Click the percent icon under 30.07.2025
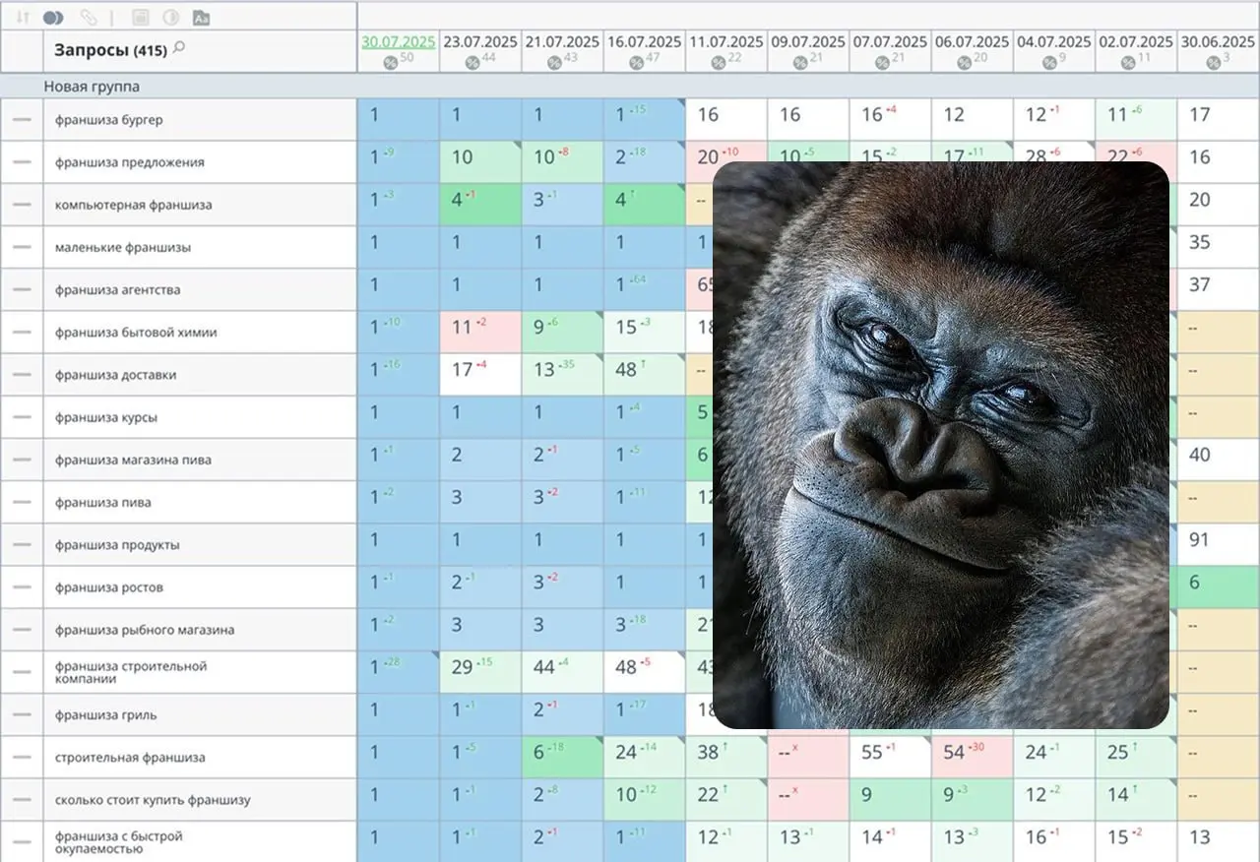This screenshot has height=862, width=1260. (391, 62)
